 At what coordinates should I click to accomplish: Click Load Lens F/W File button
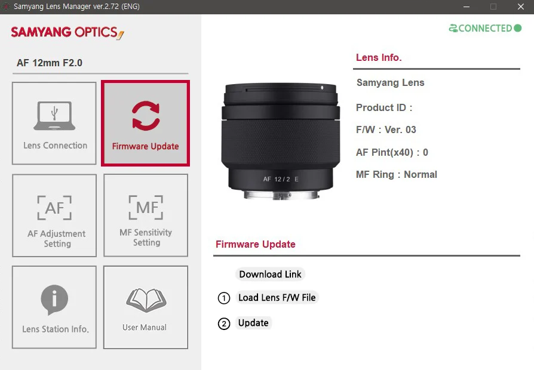click(277, 298)
